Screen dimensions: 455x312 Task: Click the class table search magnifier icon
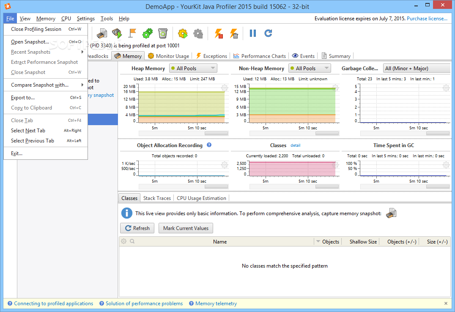[x=132, y=241]
